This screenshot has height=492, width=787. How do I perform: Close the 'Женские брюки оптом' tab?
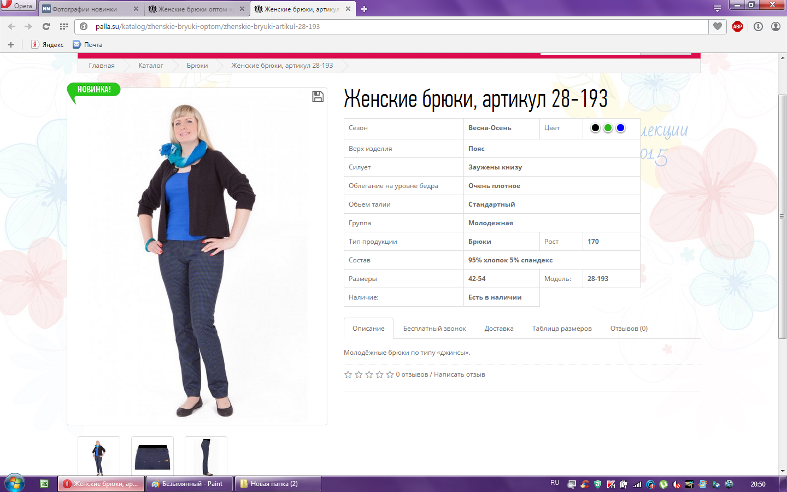point(242,9)
